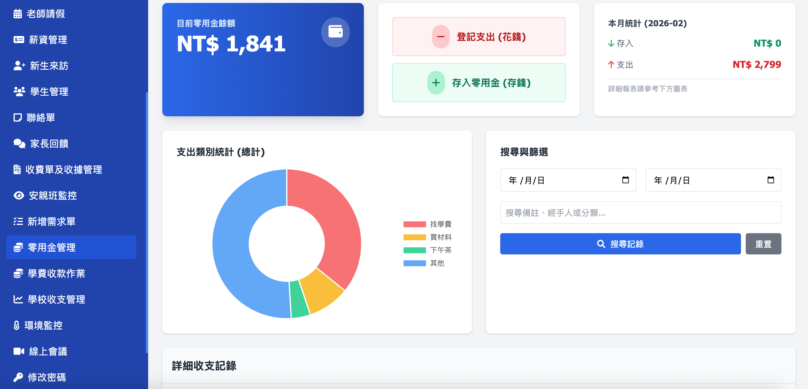Click 登記支出 (花錢) button
808x389 pixels.
[x=479, y=37]
